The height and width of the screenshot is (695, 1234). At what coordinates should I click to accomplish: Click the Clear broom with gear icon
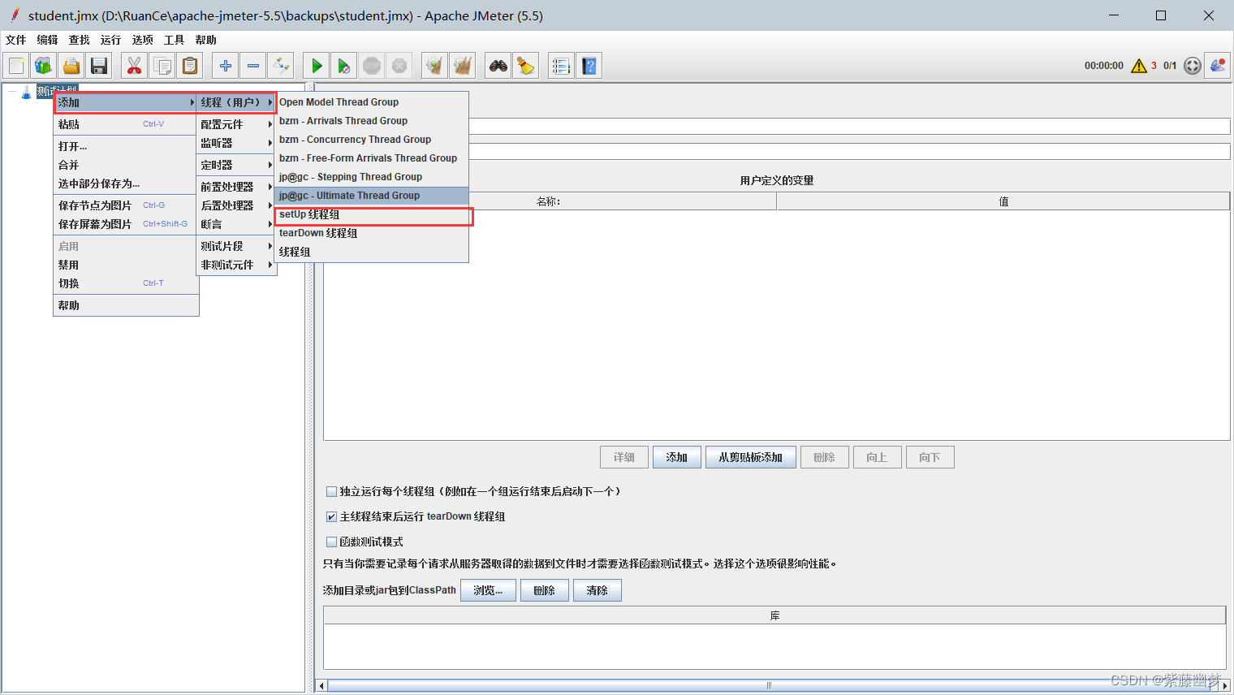tap(435, 66)
